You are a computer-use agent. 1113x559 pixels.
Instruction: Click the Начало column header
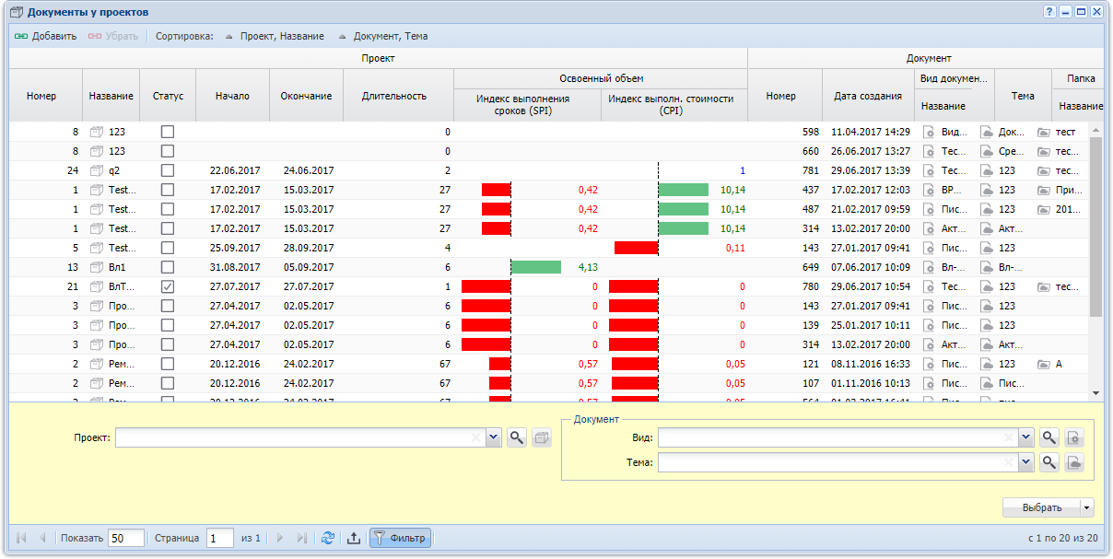click(232, 96)
